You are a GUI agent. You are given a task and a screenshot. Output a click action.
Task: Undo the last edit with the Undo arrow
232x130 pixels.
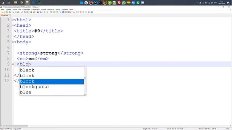(31, 12)
